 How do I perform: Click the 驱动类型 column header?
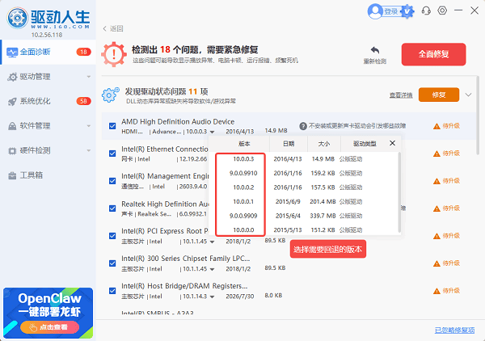coord(365,144)
